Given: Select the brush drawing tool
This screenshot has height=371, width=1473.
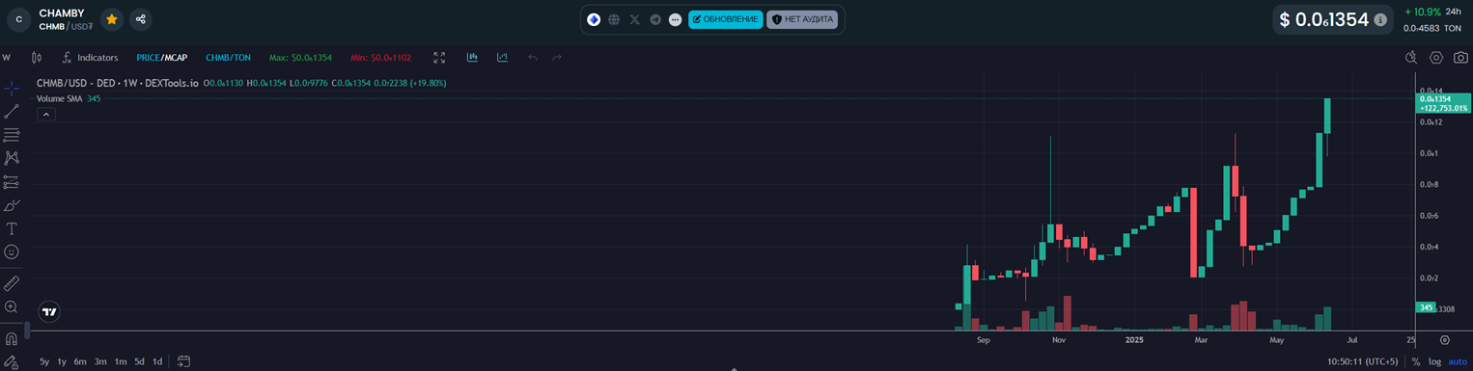Looking at the screenshot, I should coord(12,205).
